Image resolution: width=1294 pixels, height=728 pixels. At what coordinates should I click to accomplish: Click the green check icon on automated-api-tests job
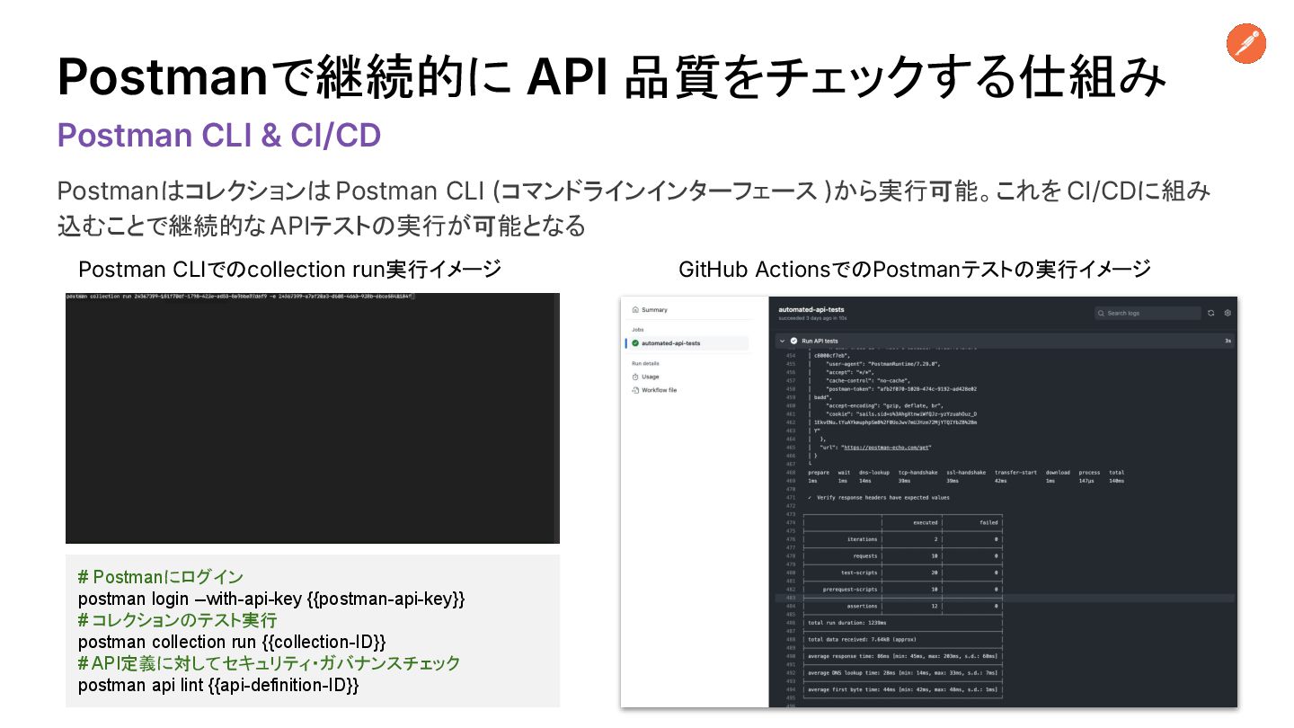tap(635, 343)
